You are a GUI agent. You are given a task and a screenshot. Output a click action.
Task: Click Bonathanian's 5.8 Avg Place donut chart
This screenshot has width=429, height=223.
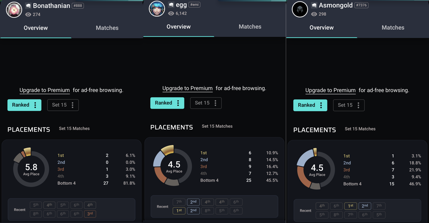point(31,168)
